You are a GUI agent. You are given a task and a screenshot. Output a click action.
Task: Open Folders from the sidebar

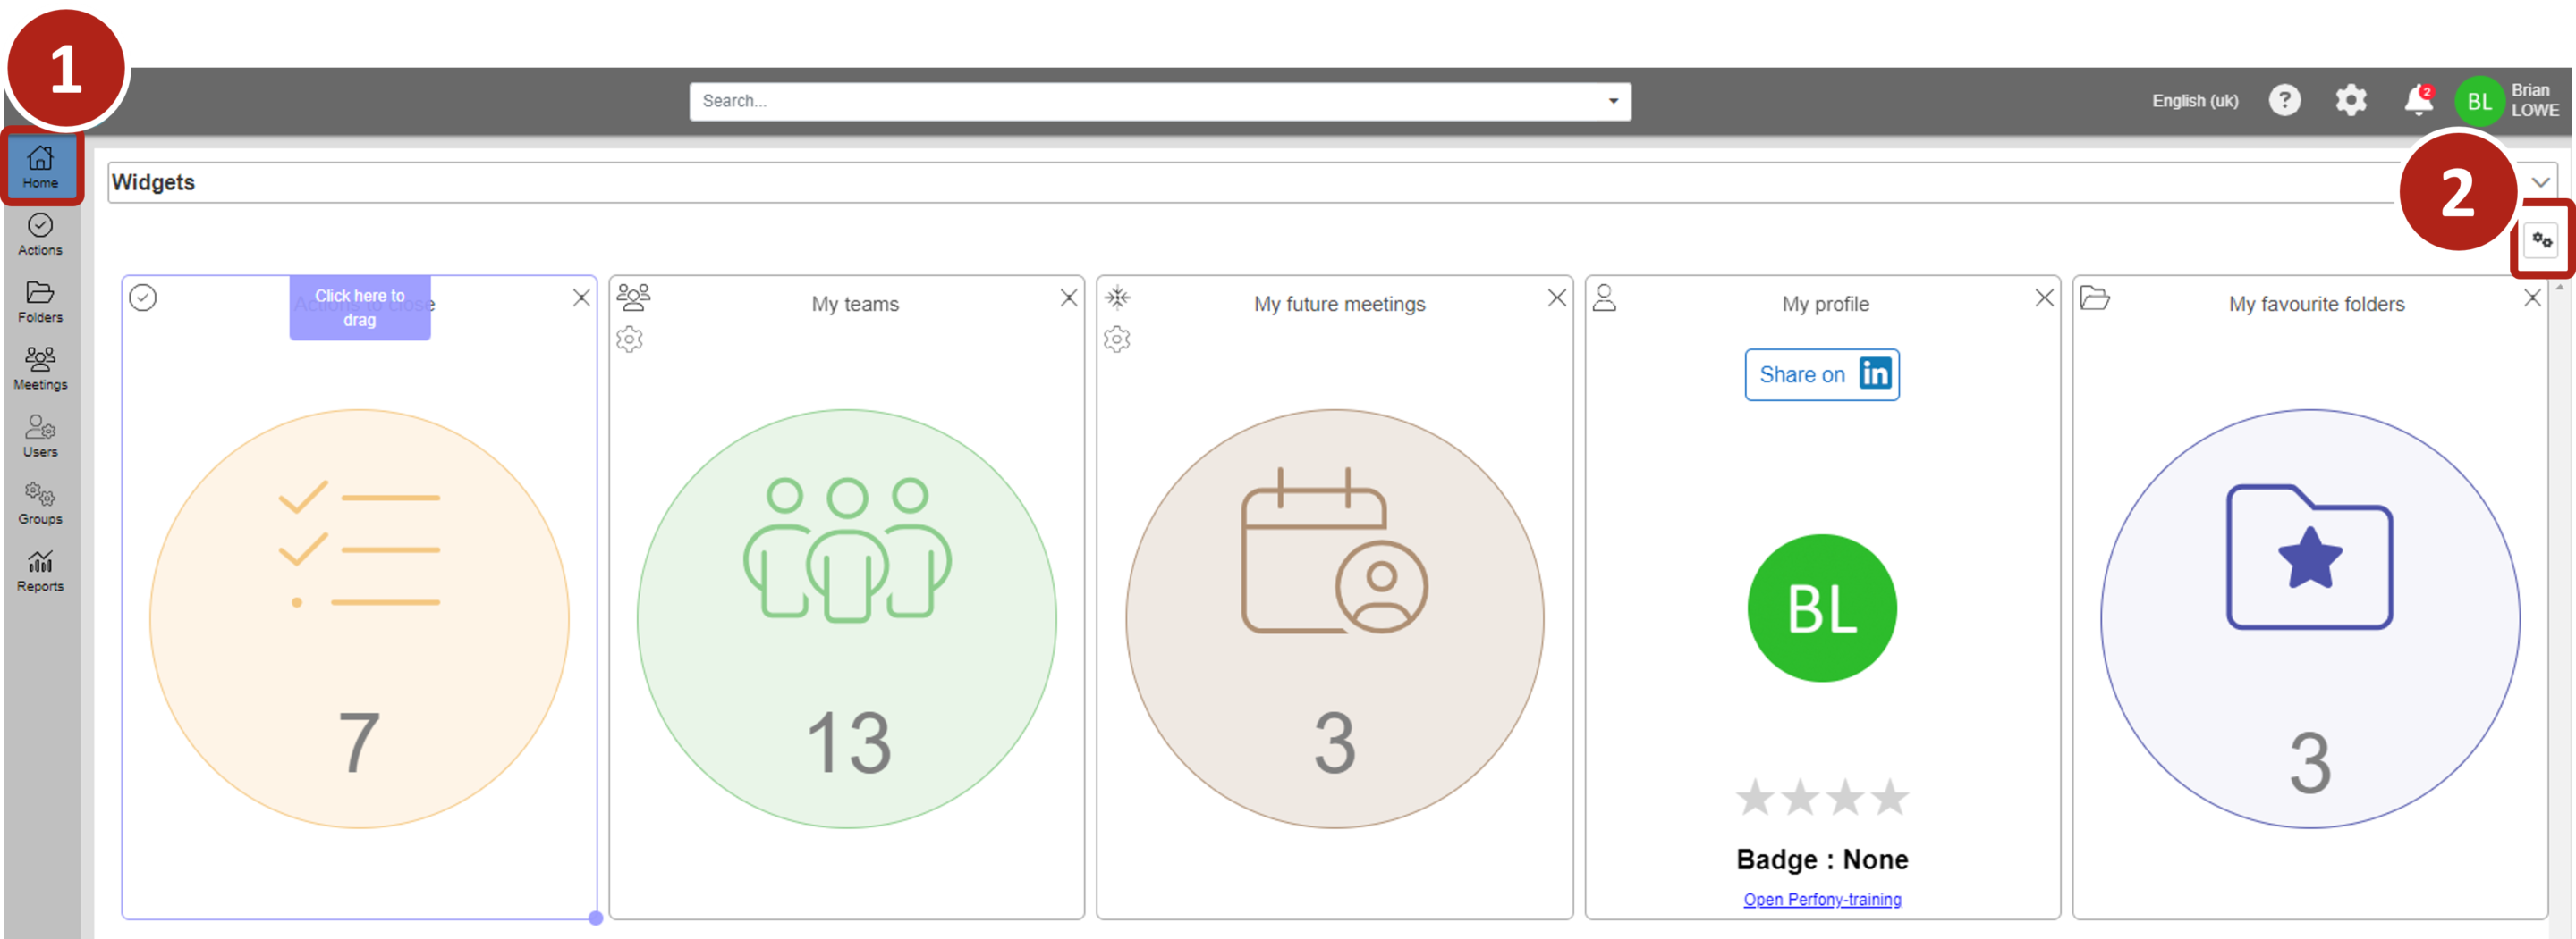point(40,301)
